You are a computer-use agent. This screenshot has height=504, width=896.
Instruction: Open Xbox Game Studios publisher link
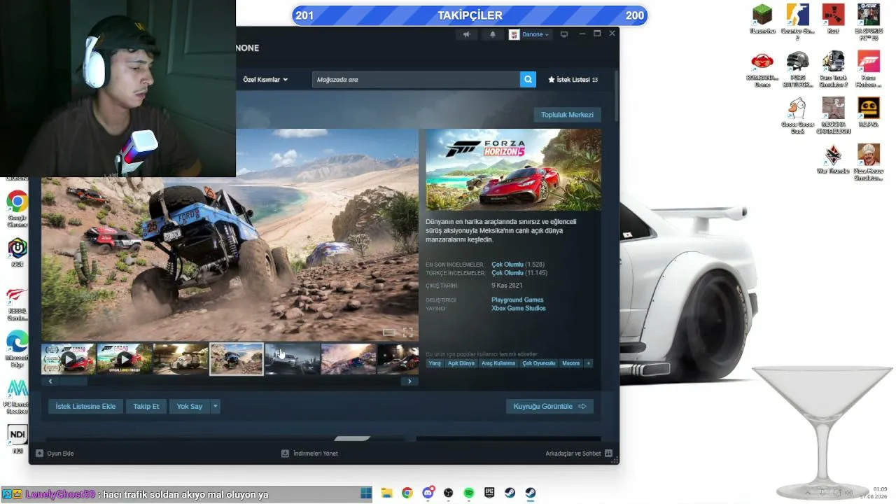[519, 308]
